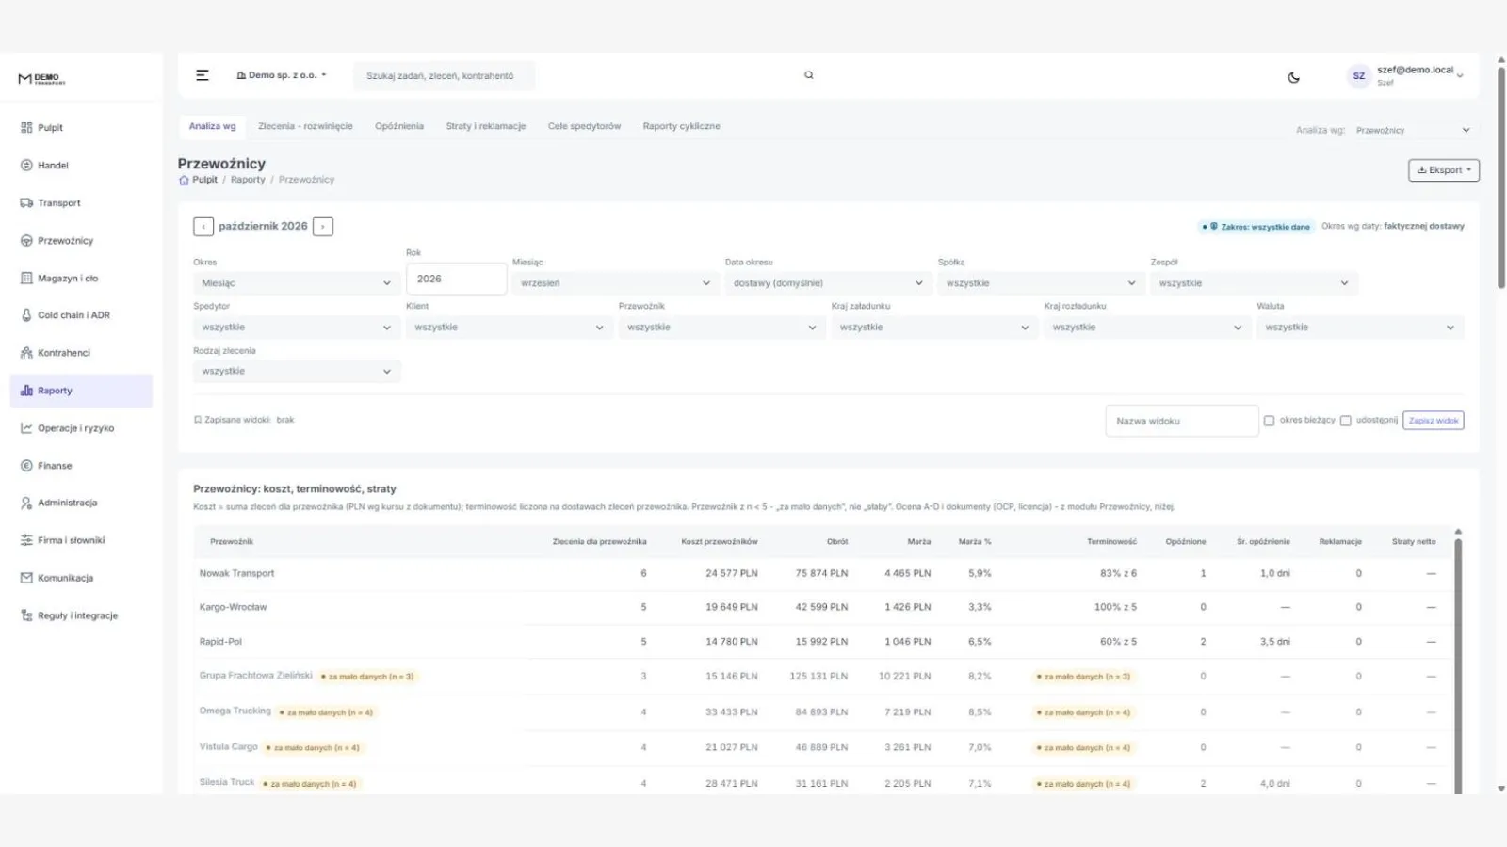Open the szef@demo.local user menu
Screen dimensions: 1507x847
pyautogui.click(x=1406, y=76)
